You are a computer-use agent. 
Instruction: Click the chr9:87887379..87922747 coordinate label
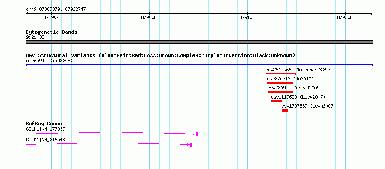(x=56, y=10)
